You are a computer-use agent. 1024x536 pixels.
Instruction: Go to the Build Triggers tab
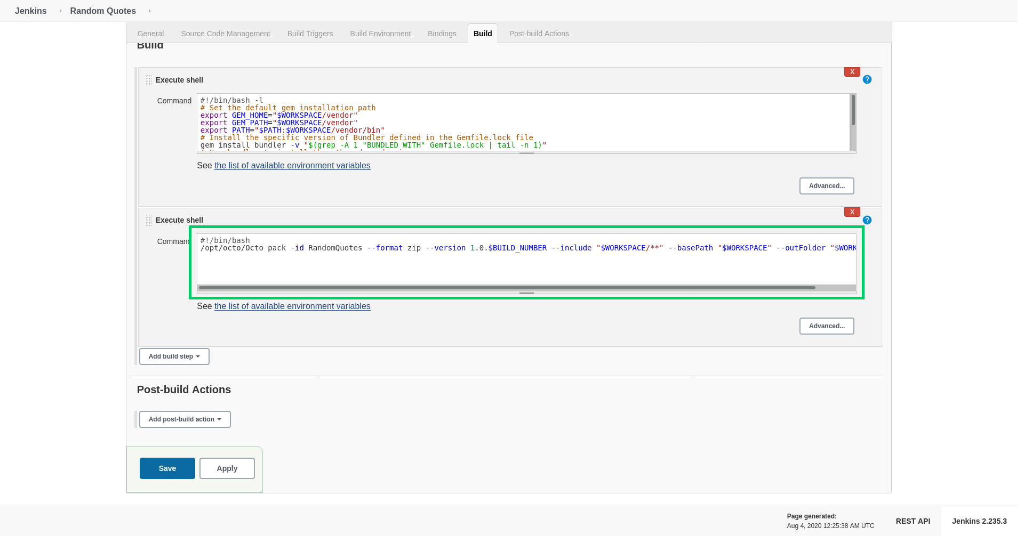[x=310, y=34]
